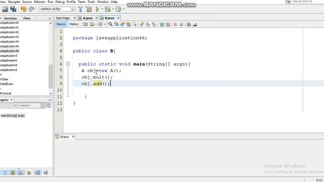Click the projects panel scroll-down arrow
324x182 pixels.
[51, 94]
